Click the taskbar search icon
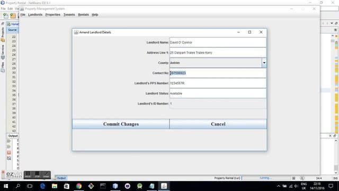The width and height of the screenshot is (339, 191). point(18,186)
